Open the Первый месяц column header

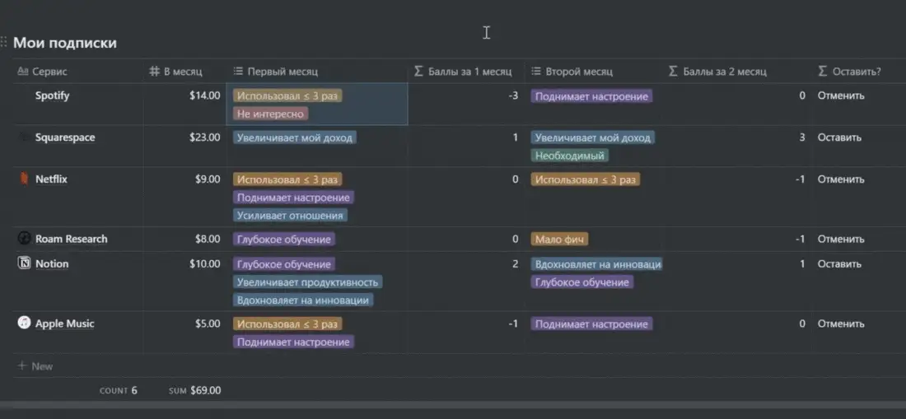276,72
